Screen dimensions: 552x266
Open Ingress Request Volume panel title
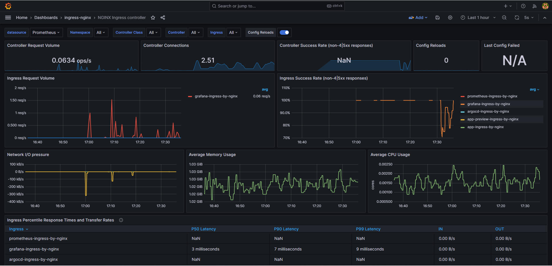pyautogui.click(x=31, y=78)
